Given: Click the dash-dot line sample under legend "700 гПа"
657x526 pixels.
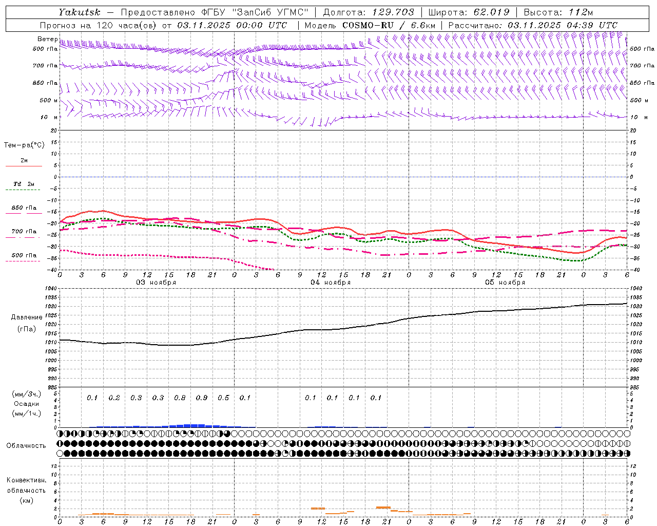Looking at the screenshot, I should tap(23, 237).
